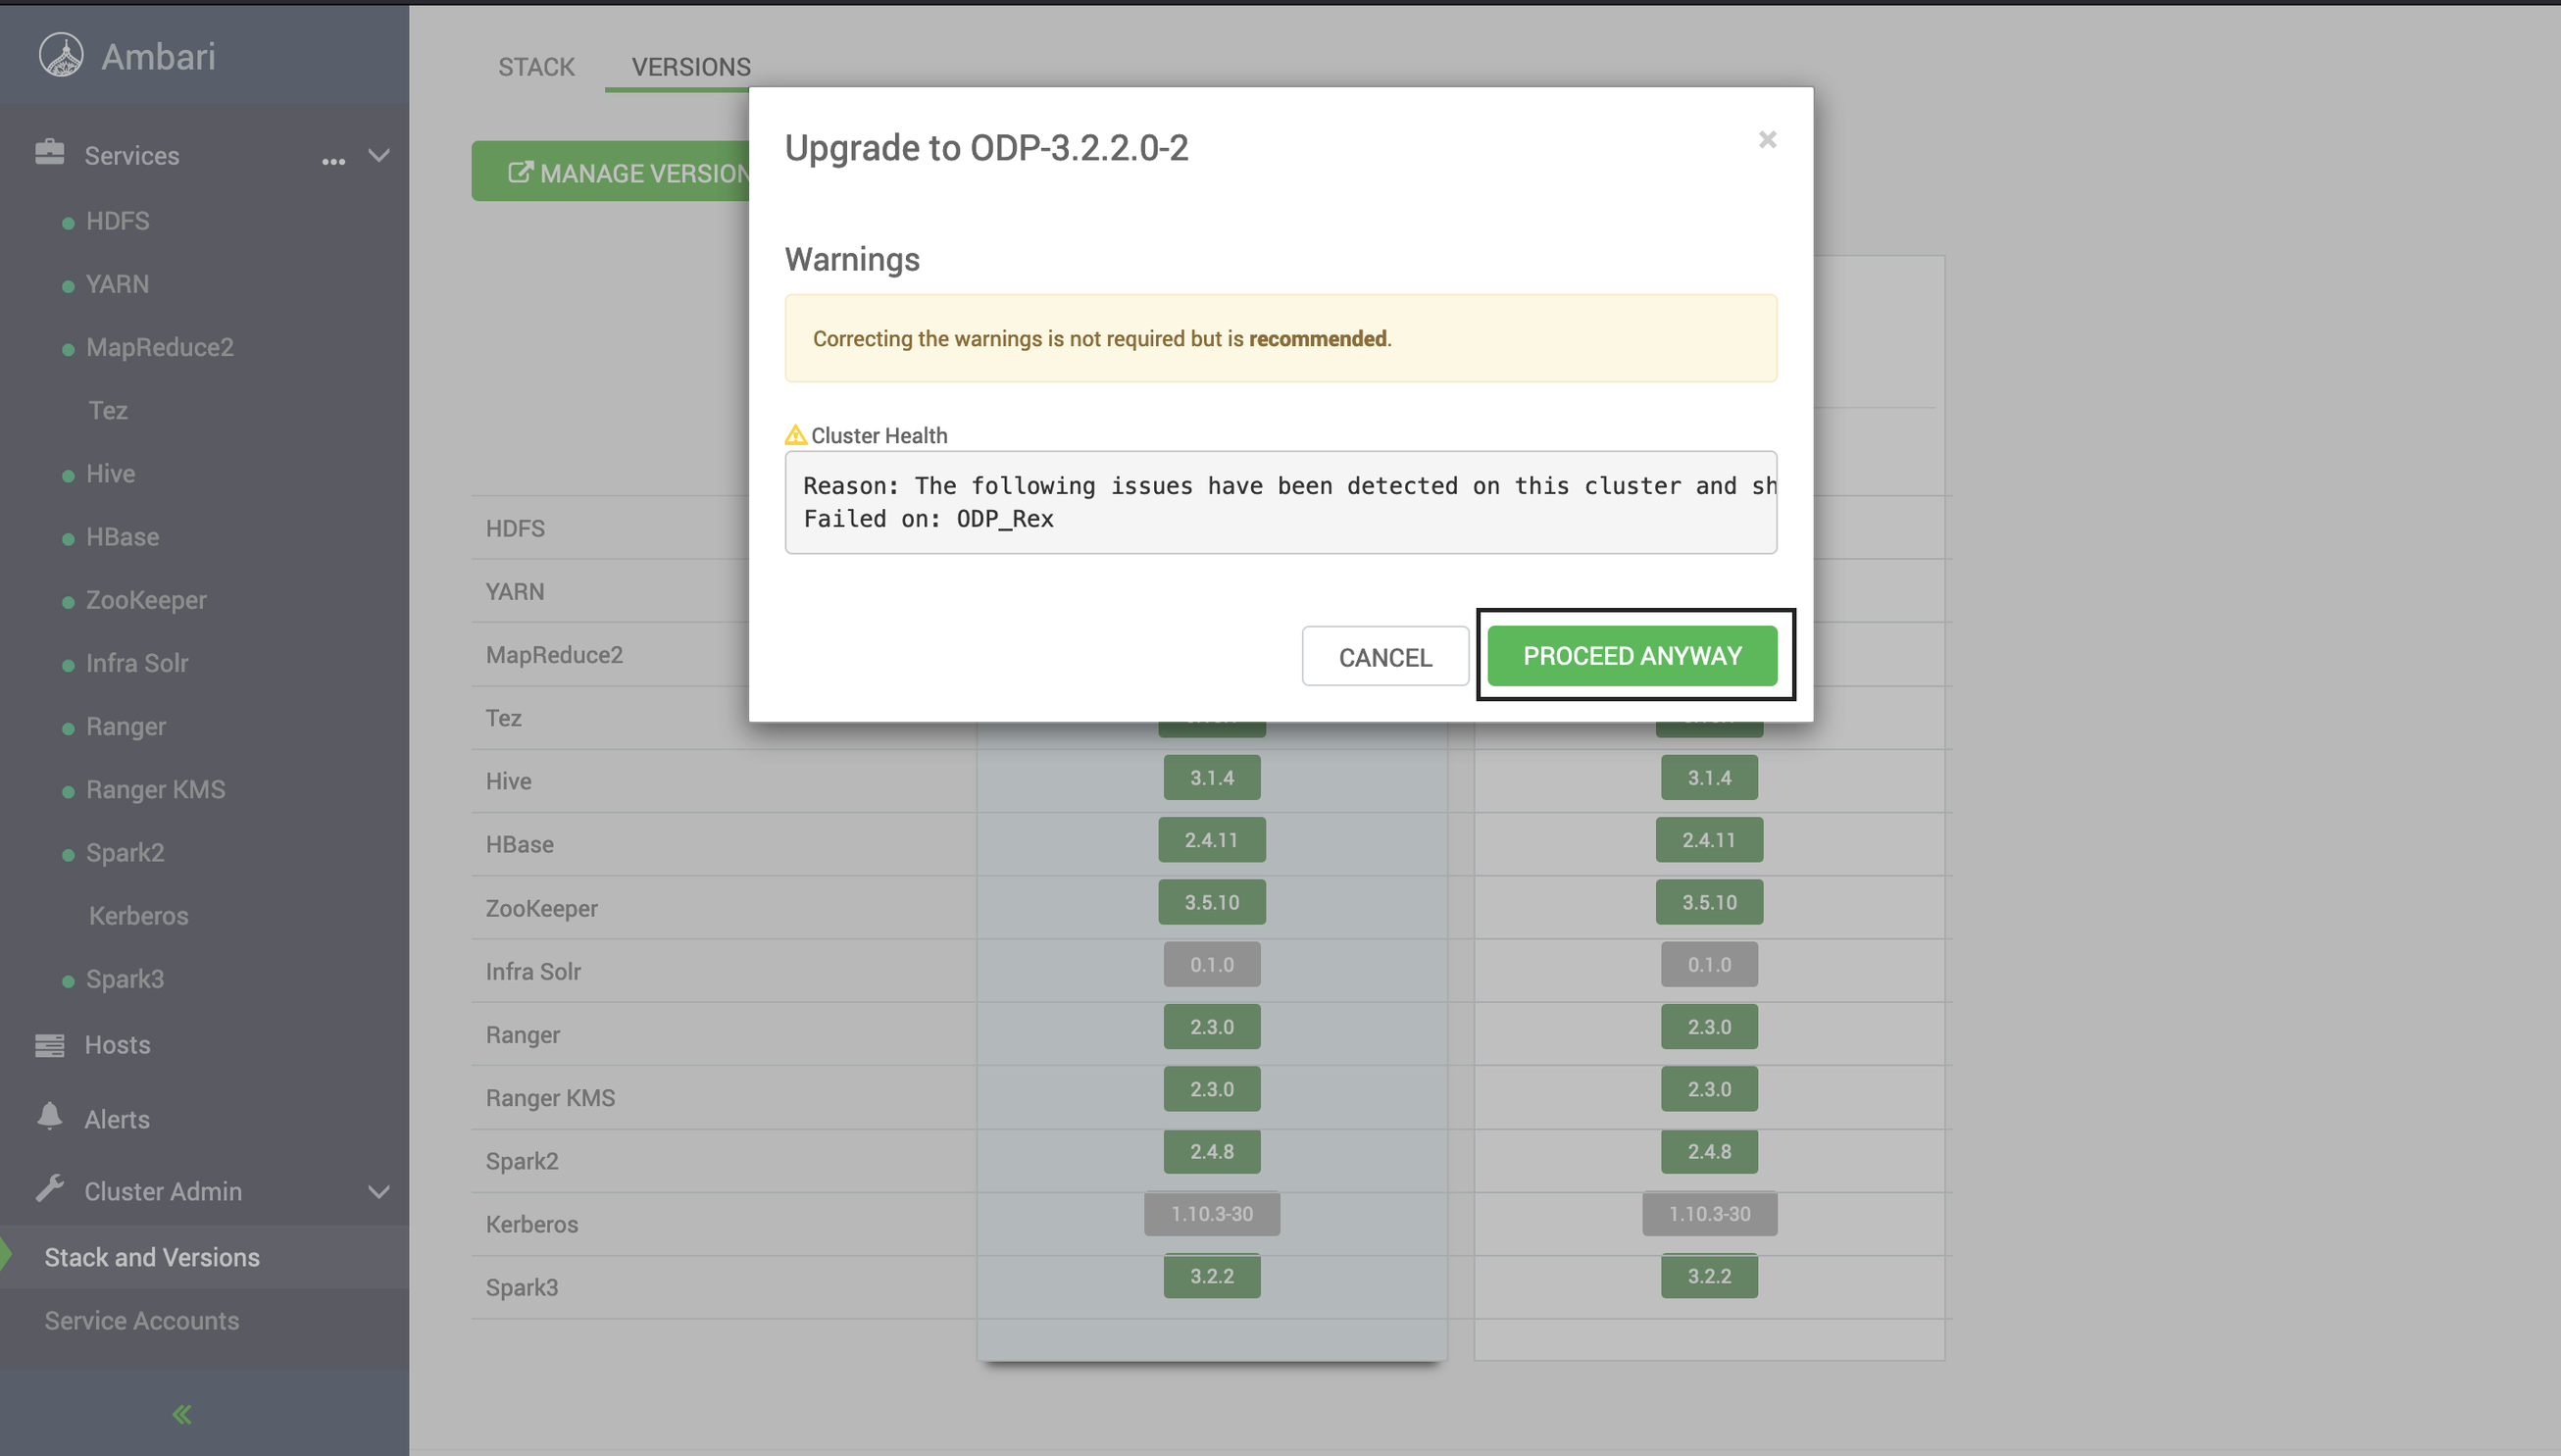Switch to the Stack tab
Screen dimensions: 2561x1456
click(536, 67)
